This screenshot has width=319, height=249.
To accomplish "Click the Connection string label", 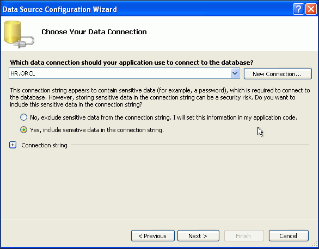I will coord(44,145).
